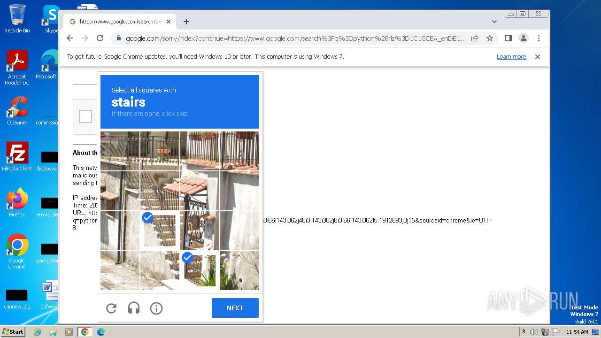The width and height of the screenshot is (601, 338).
Task: Open the Acrobat Reader DC desktop shortcut
Action: [x=17, y=68]
